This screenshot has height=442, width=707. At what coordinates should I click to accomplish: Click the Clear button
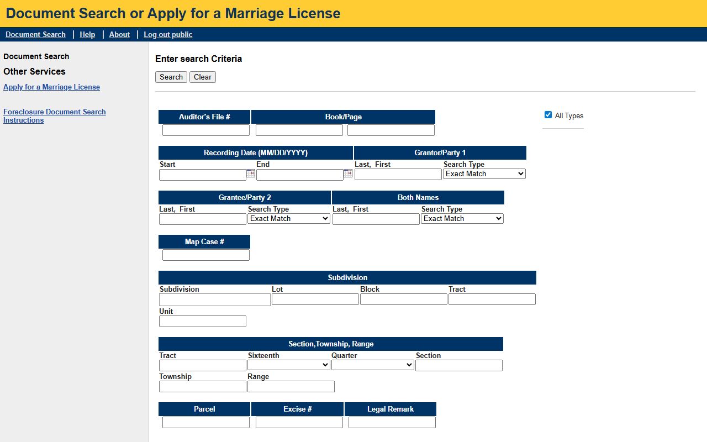point(203,77)
